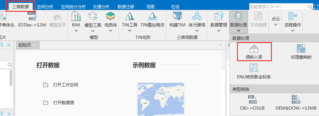Open the 3DTiles->S3M conversion tool
The width and height of the screenshot is (319, 116).
coord(32,20)
